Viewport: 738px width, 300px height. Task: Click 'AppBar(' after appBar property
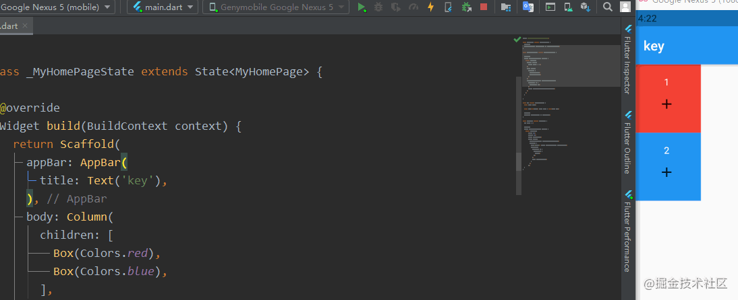(104, 162)
